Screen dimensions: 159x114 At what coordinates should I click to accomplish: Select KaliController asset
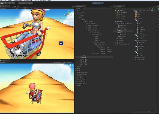tap(141, 58)
